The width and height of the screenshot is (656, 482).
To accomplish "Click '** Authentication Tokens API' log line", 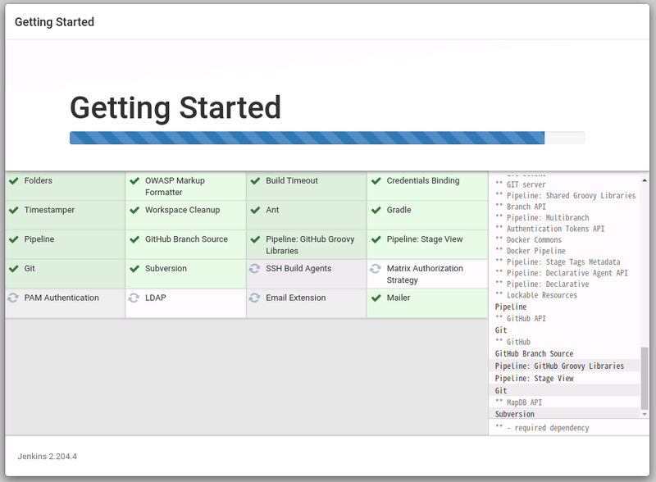I will (549, 229).
